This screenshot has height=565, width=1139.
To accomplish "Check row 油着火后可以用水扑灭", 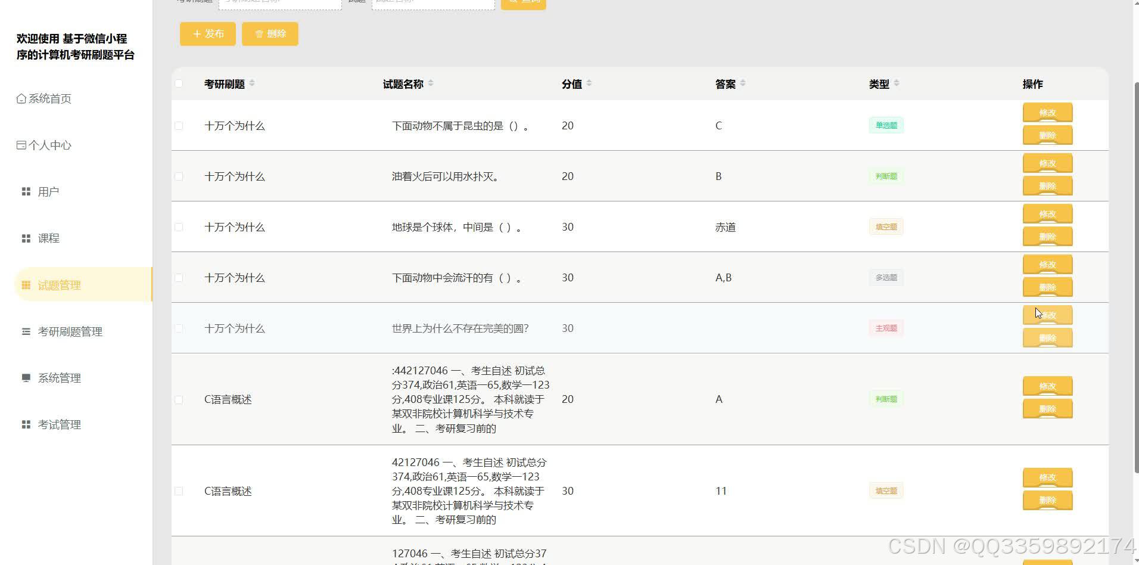I will coord(179,176).
